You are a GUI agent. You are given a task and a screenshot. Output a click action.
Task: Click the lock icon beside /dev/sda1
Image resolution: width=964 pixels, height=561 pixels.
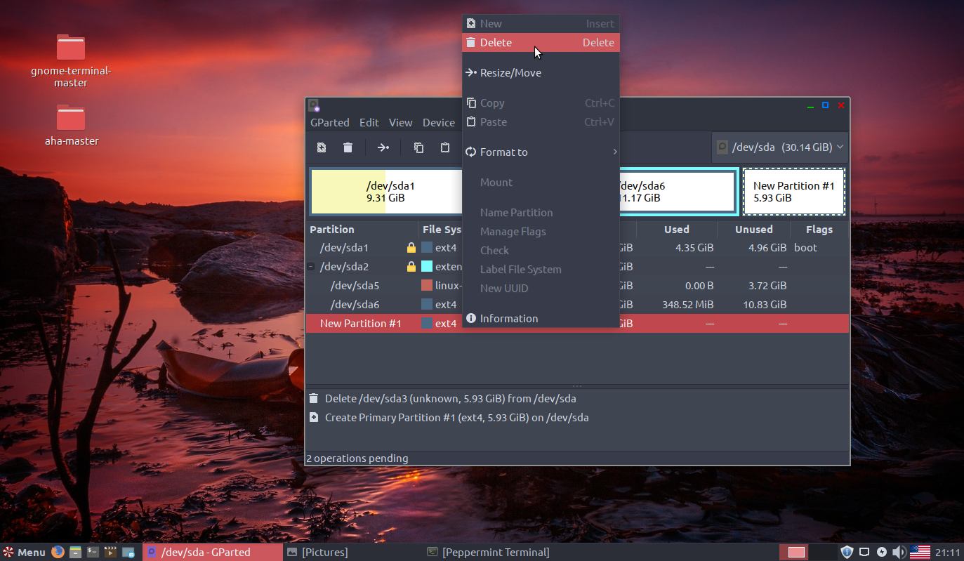pos(411,247)
